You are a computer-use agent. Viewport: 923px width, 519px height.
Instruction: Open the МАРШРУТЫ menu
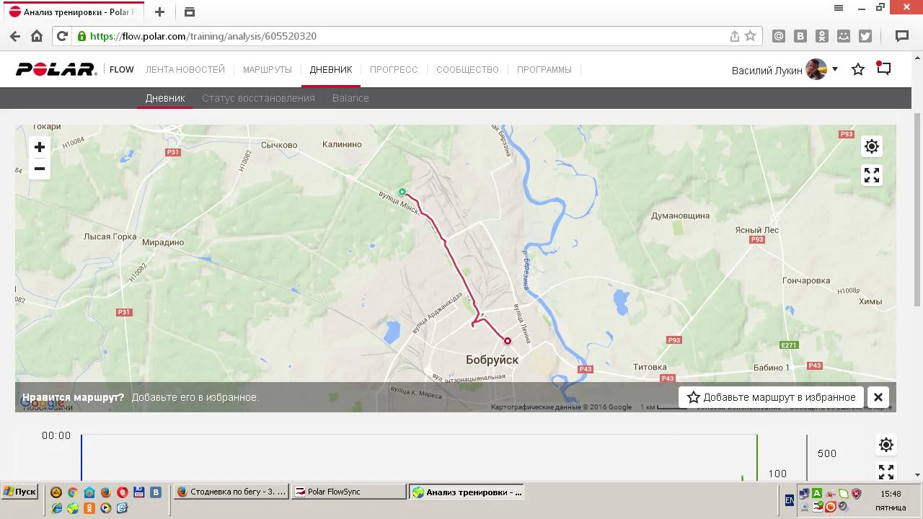pos(268,70)
